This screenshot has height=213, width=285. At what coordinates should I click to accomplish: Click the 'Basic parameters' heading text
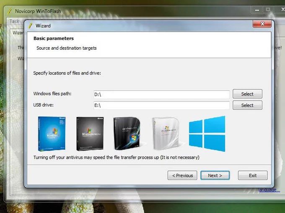click(x=54, y=38)
